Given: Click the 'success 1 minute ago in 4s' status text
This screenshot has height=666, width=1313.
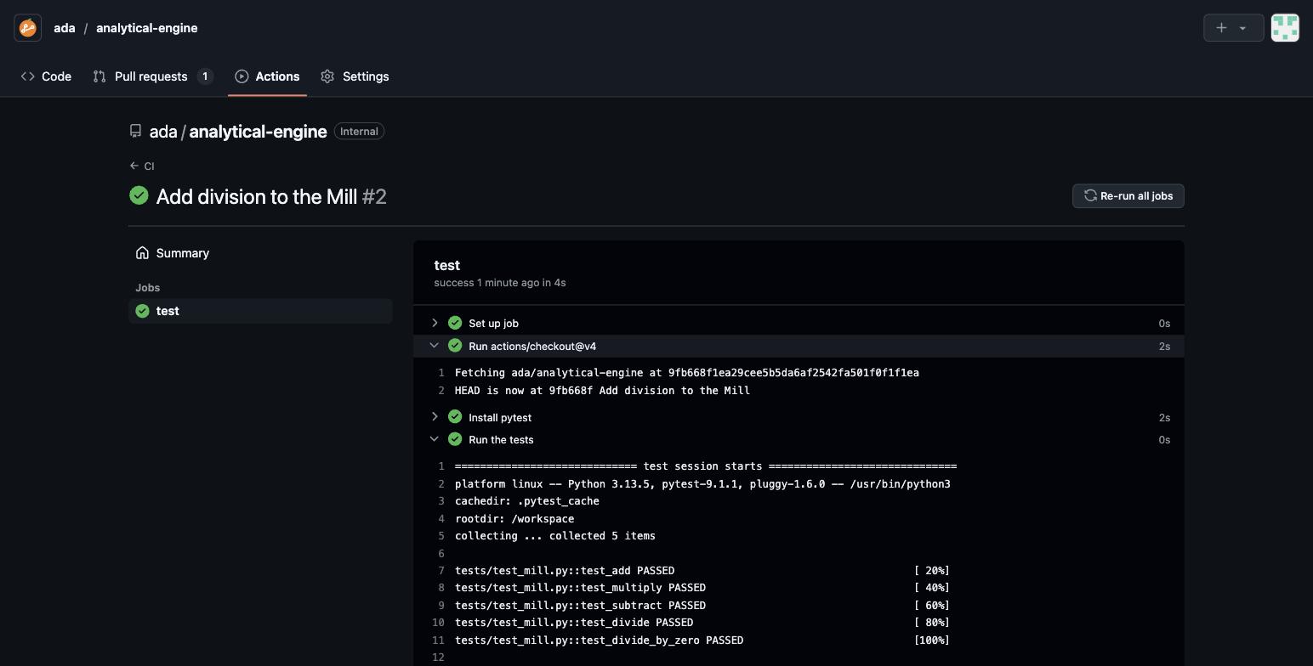Looking at the screenshot, I should pos(500,283).
